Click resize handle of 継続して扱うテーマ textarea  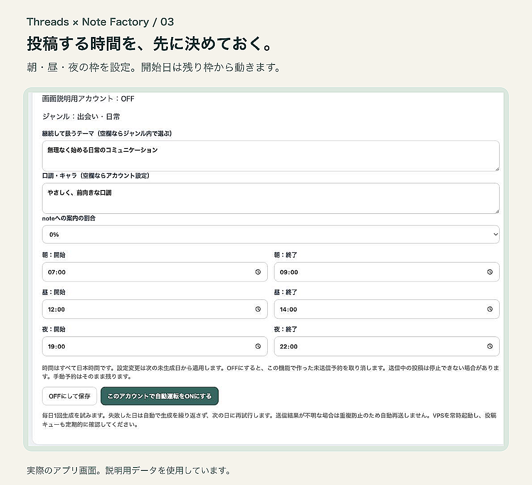click(497, 168)
